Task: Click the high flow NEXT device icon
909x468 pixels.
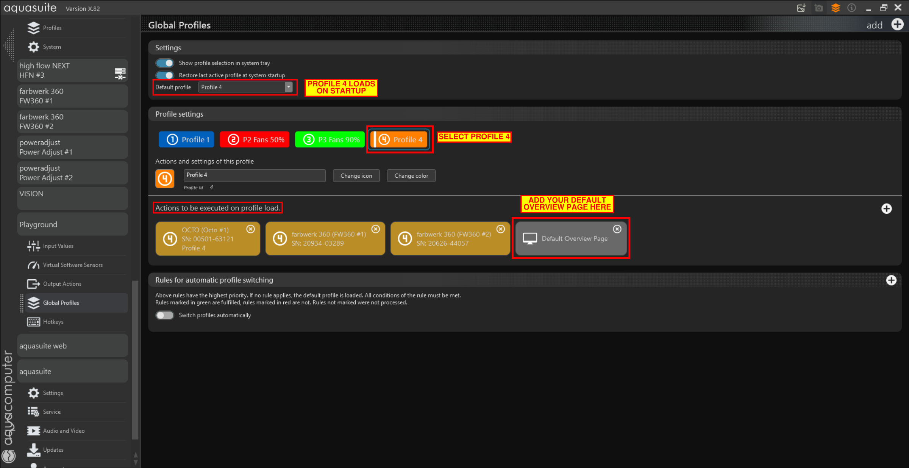Action: 120,74
